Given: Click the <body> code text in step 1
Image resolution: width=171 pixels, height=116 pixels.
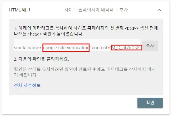Looking at the screenshot, I should click(x=132, y=28).
